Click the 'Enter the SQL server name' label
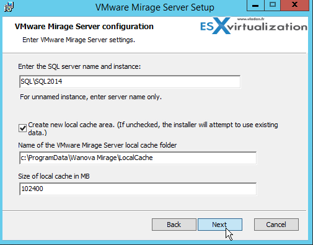313x245 pixels. point(79,66)
